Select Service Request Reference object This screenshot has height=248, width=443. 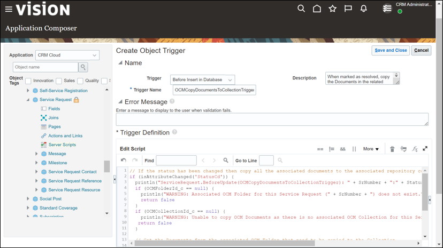(75, 181)
